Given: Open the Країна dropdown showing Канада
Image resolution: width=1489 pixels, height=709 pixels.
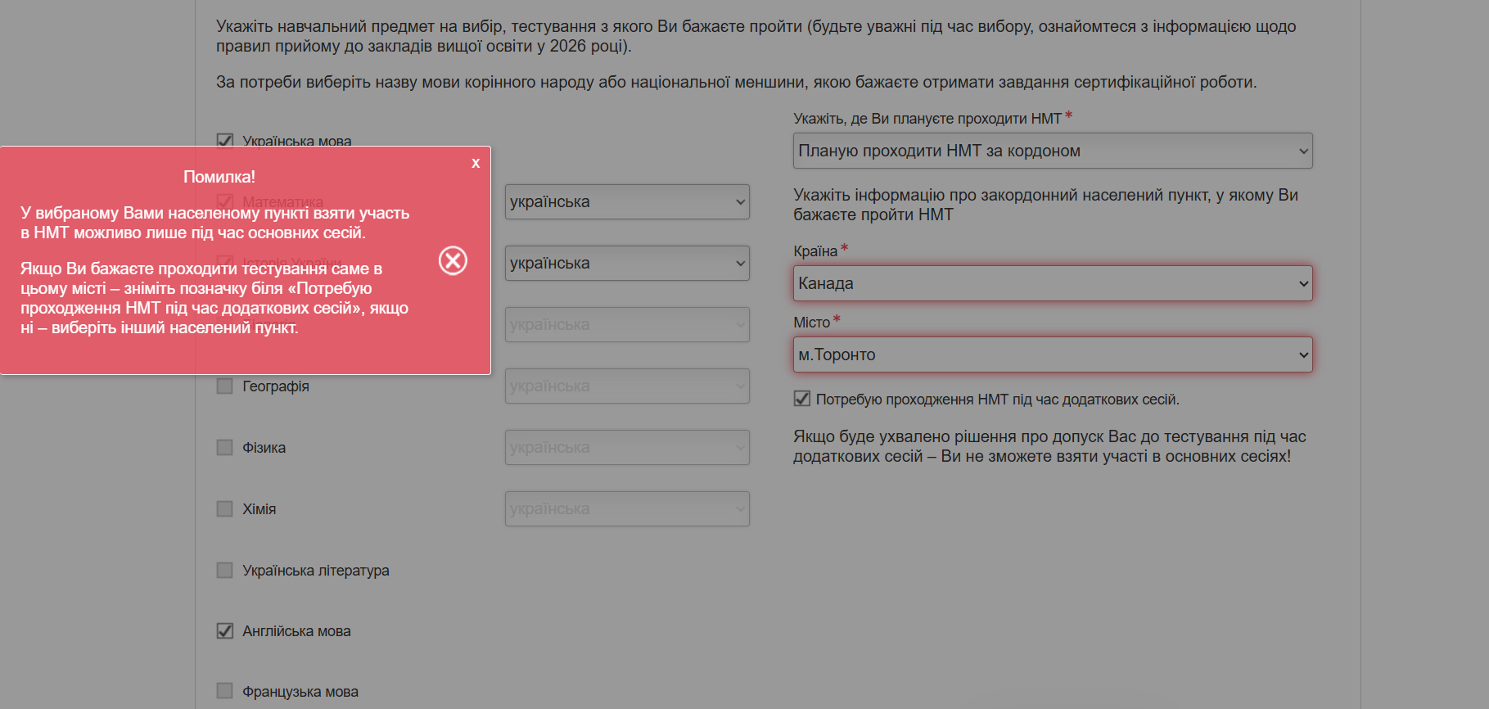Looking at the screenshot, I should (x=1052, y=283).
